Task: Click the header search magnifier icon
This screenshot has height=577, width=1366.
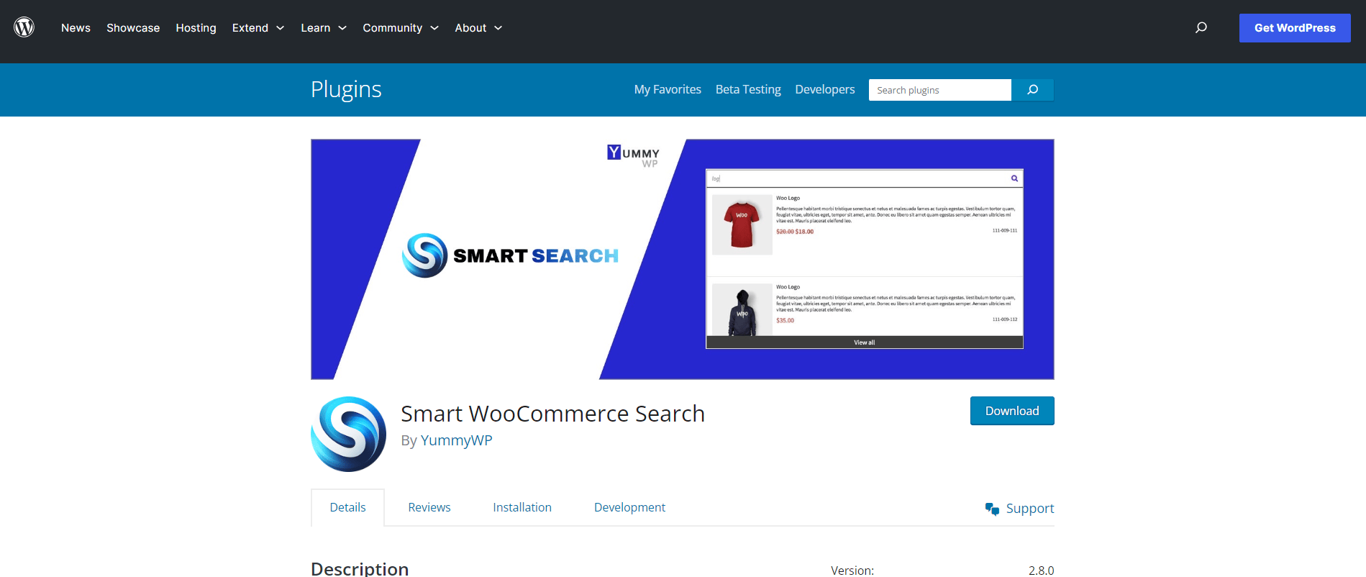Action: (1201, 27)
